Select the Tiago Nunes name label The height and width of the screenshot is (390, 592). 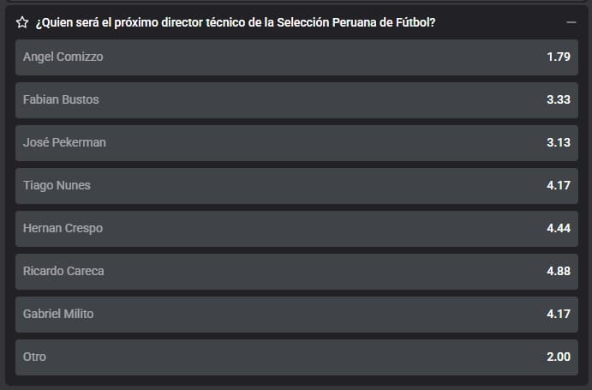[57, 185]
